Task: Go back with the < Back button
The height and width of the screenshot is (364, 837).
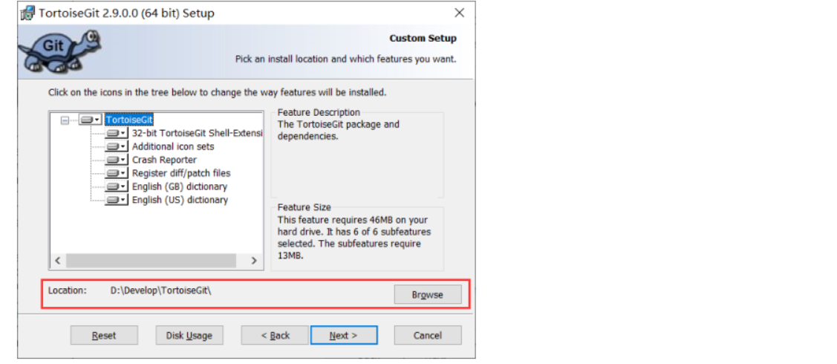Action: [x=275, y=335]
